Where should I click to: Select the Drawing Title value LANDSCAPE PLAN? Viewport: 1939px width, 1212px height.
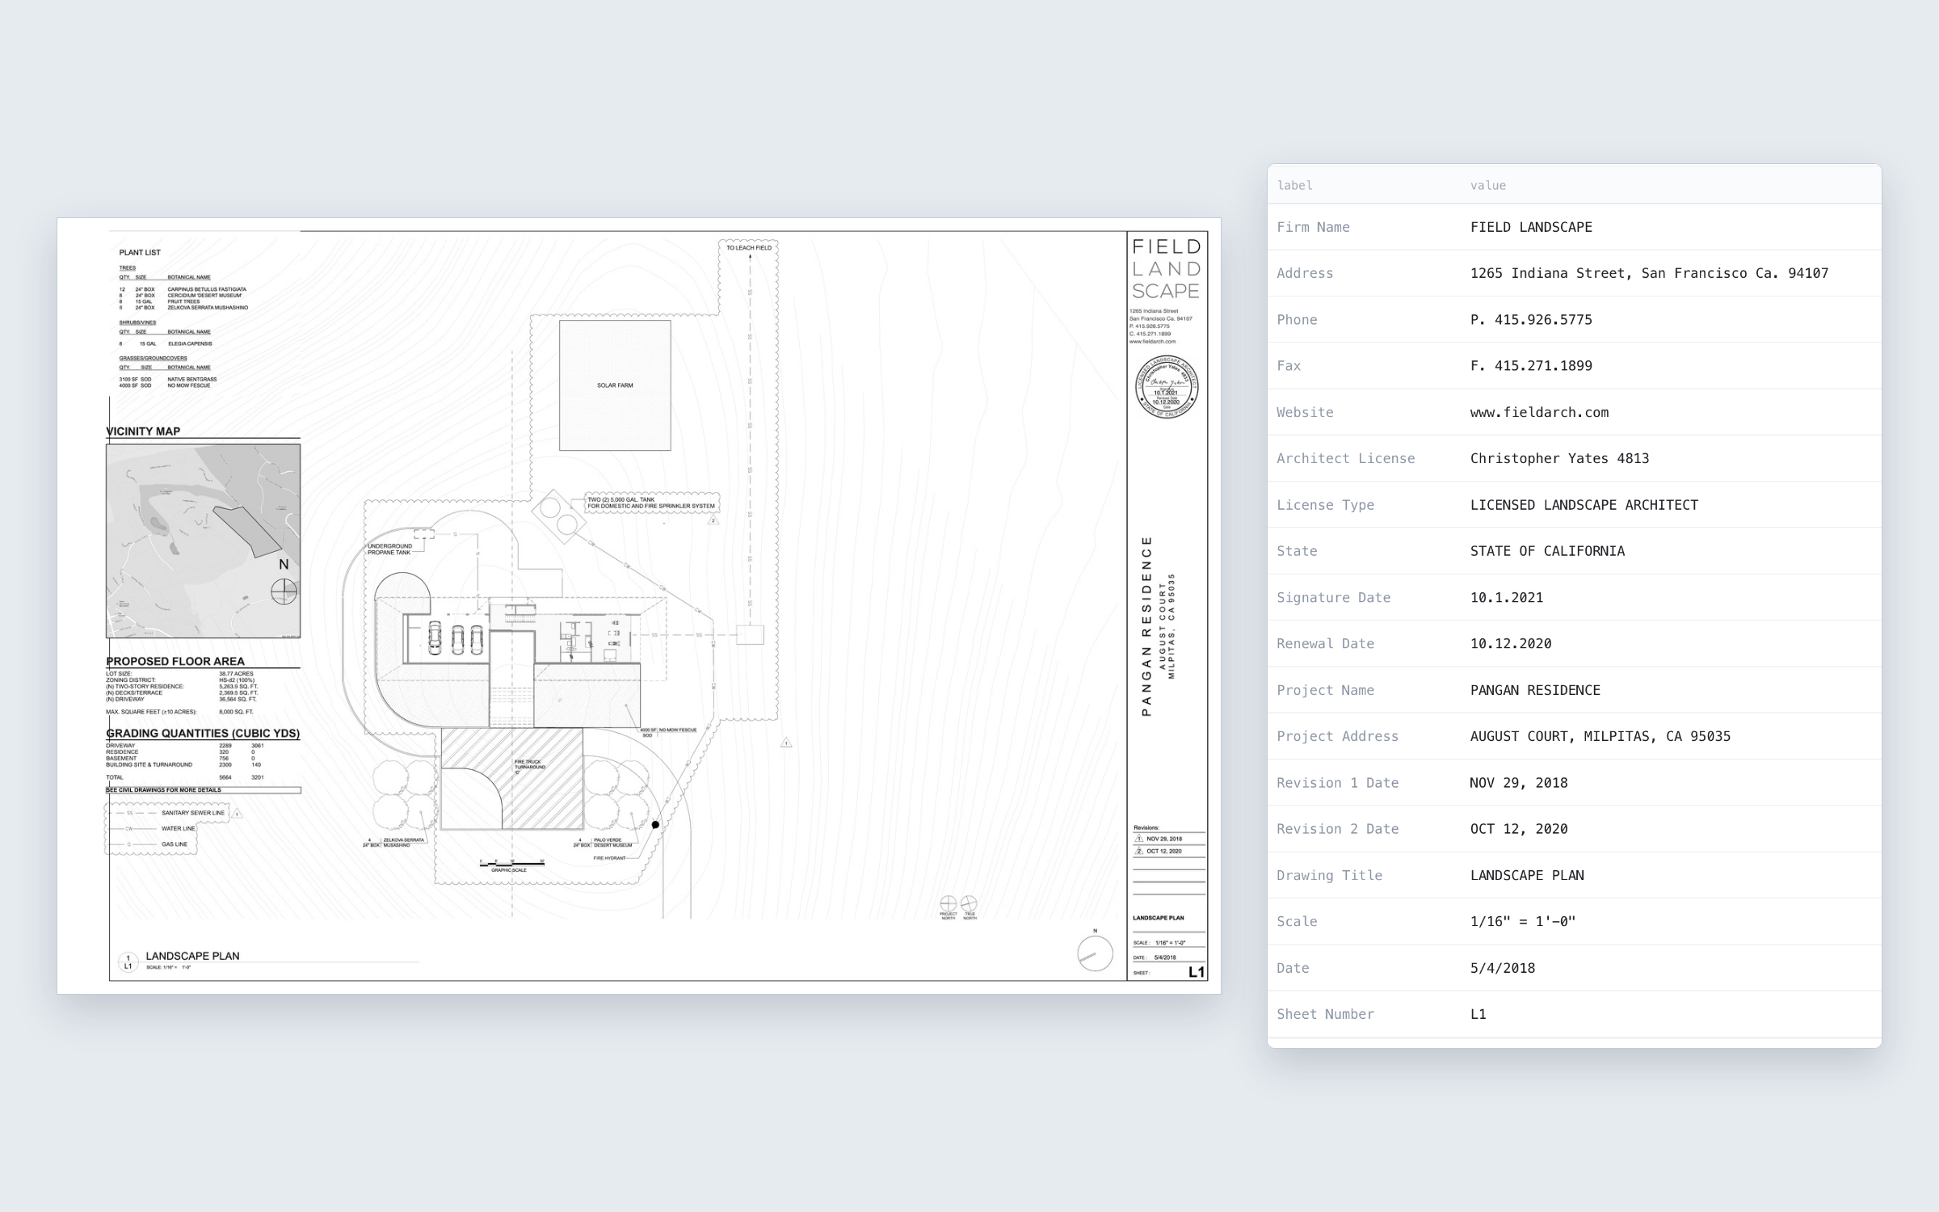pos(1527,875)
